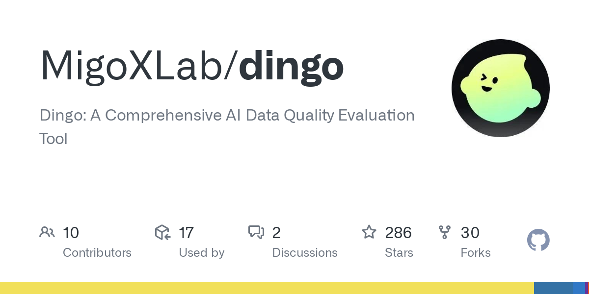Click the GitHub Octocat logo
589x294 pixels.
click(538, 241)
